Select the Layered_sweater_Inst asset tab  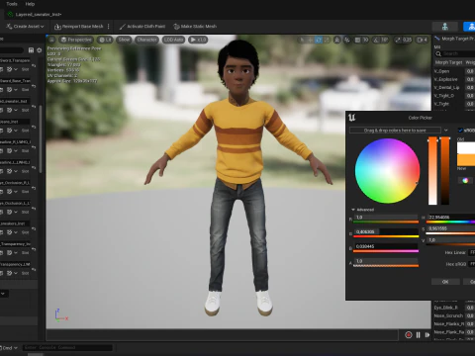(x=35, y=15)
